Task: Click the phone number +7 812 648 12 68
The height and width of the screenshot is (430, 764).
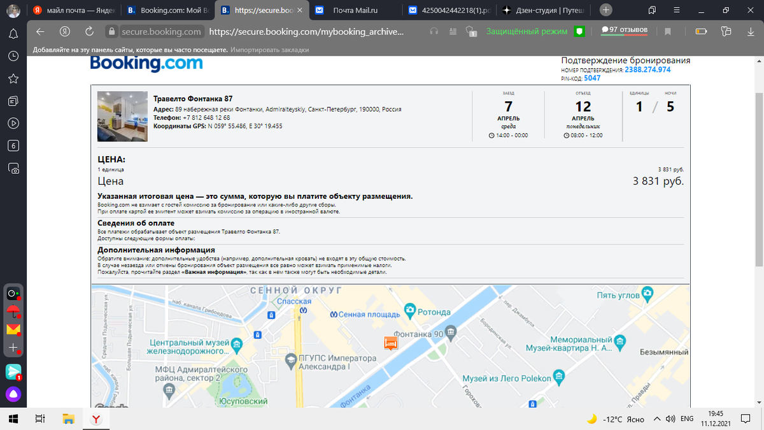Action: point(206,118)
